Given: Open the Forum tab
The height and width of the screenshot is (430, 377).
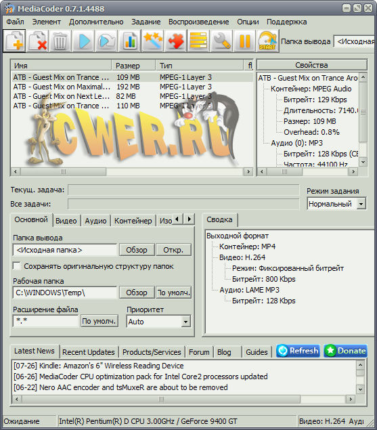Looking at the screenshot, I should 200,352.
